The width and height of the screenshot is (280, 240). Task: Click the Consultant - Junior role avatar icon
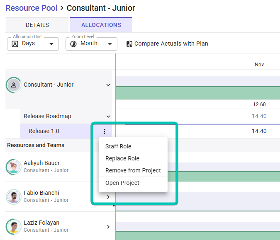[x=14, y=85]
